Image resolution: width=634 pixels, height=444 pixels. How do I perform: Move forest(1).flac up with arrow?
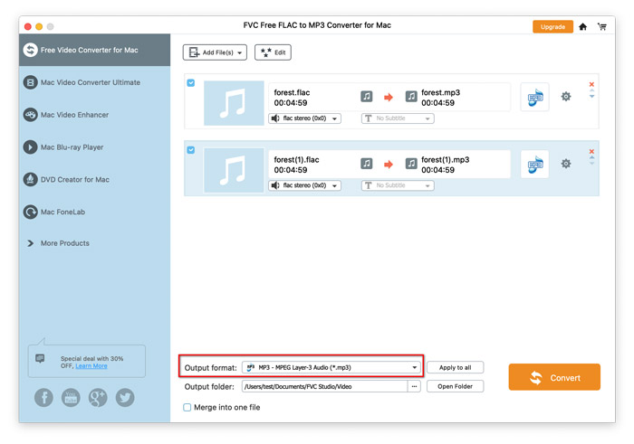click(x=591, y=158)
